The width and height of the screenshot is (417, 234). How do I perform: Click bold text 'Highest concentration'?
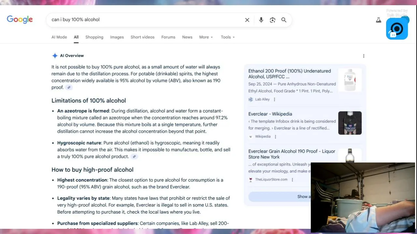(82, 180)
